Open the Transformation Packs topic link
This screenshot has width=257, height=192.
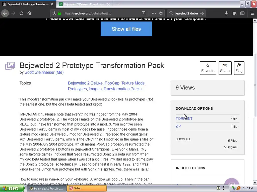pyautogui.click(x=122, y=89)
